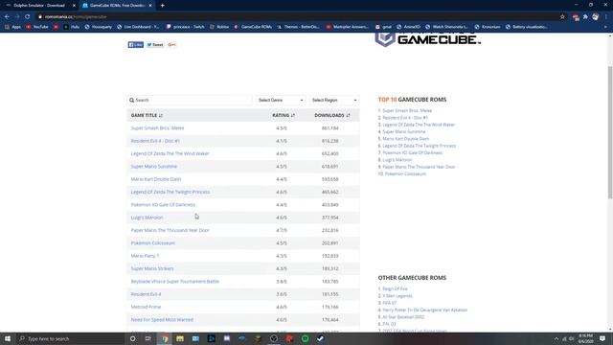This screenshot has width=613, height=345.
Task: Open the Mario Party 7 link
Action: tap(145, 256)
